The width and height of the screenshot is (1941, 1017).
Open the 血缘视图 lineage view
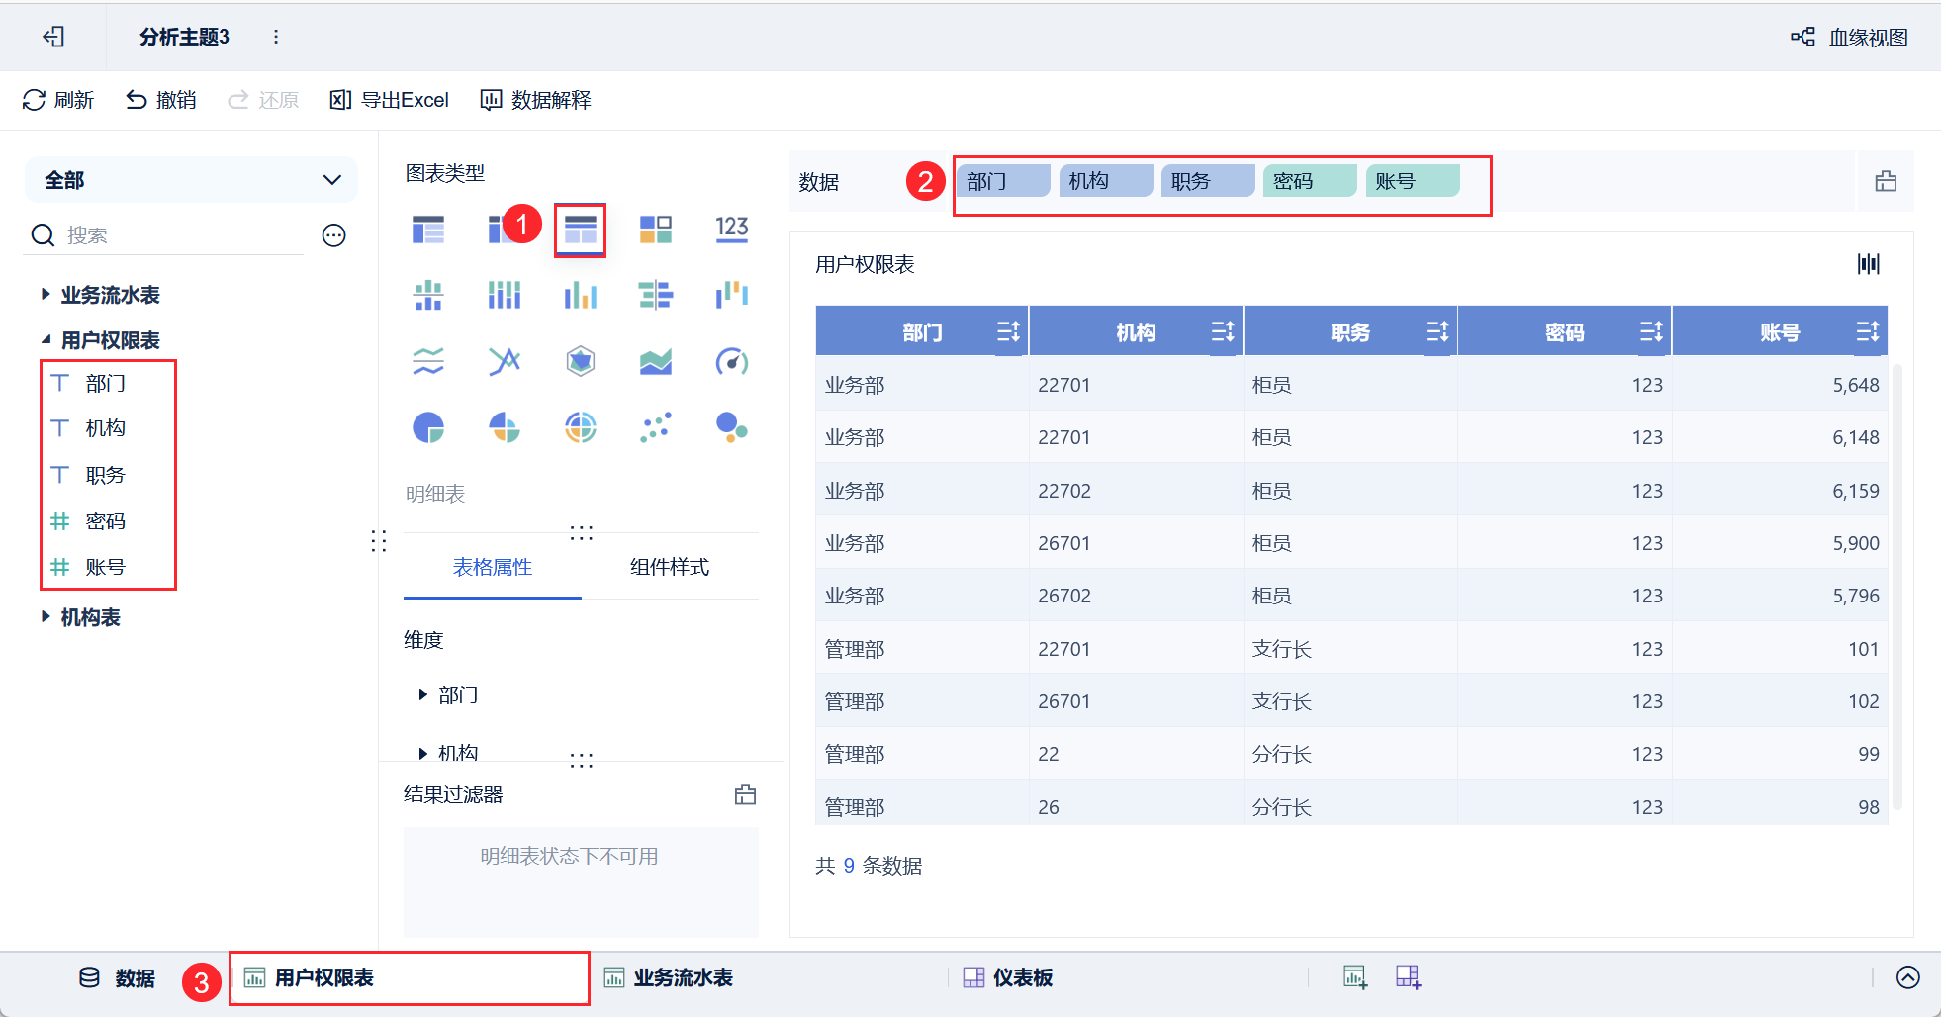coord(1849,37)
